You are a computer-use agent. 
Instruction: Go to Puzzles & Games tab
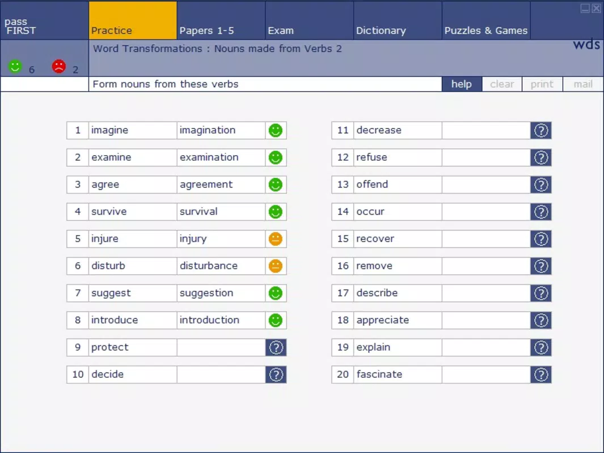[x=485, y=20]
